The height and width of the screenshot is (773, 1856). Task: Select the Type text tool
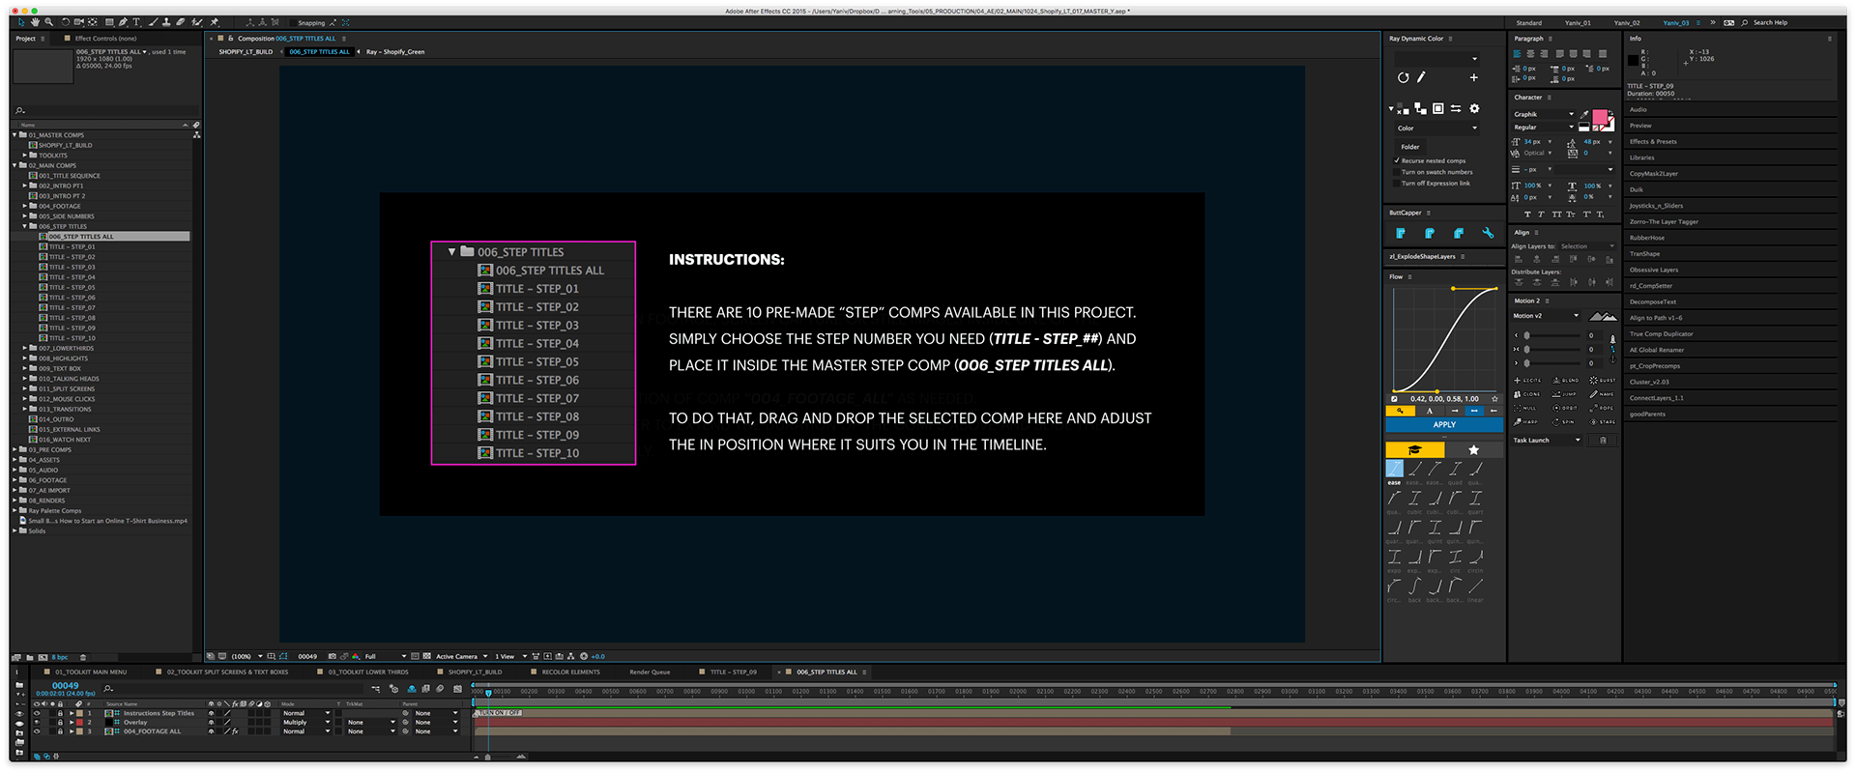point(136,22)
